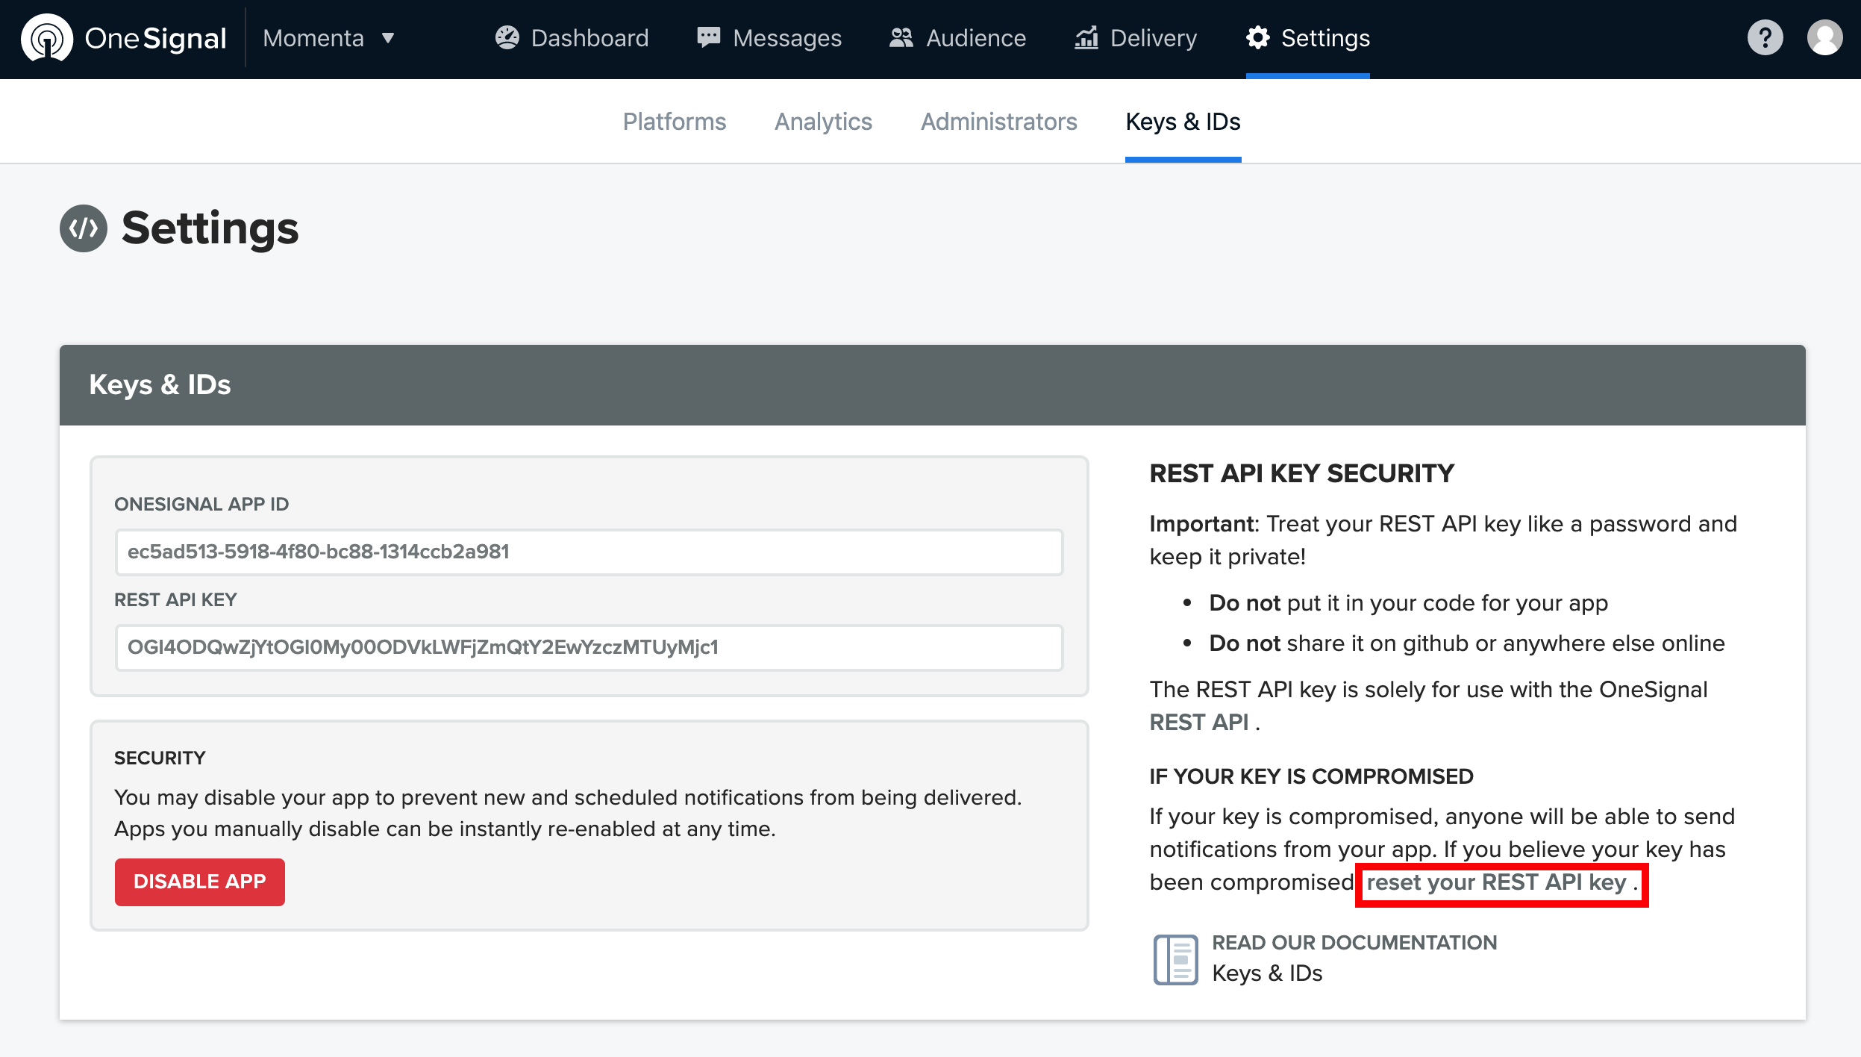Click the Delivery chart icon
The width and height of the screenshot is (1861, 1057).
(x=1086, y=38)
